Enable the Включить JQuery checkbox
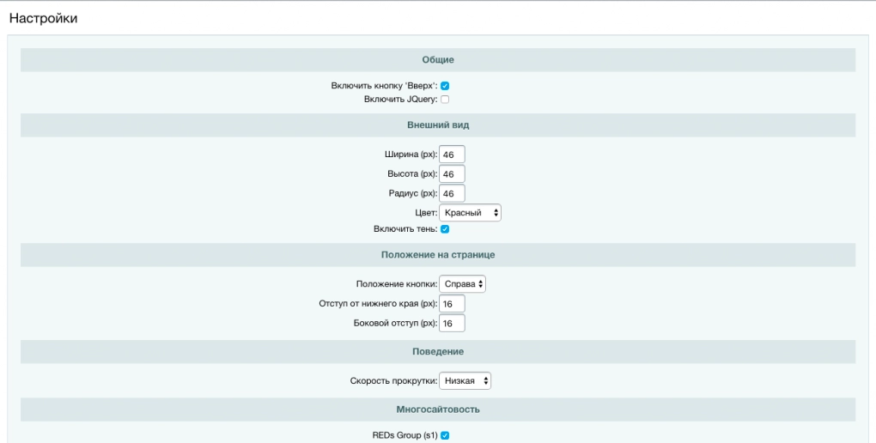Image resolution: width=876 pixels, height=443 pixels. click(445, 100)
